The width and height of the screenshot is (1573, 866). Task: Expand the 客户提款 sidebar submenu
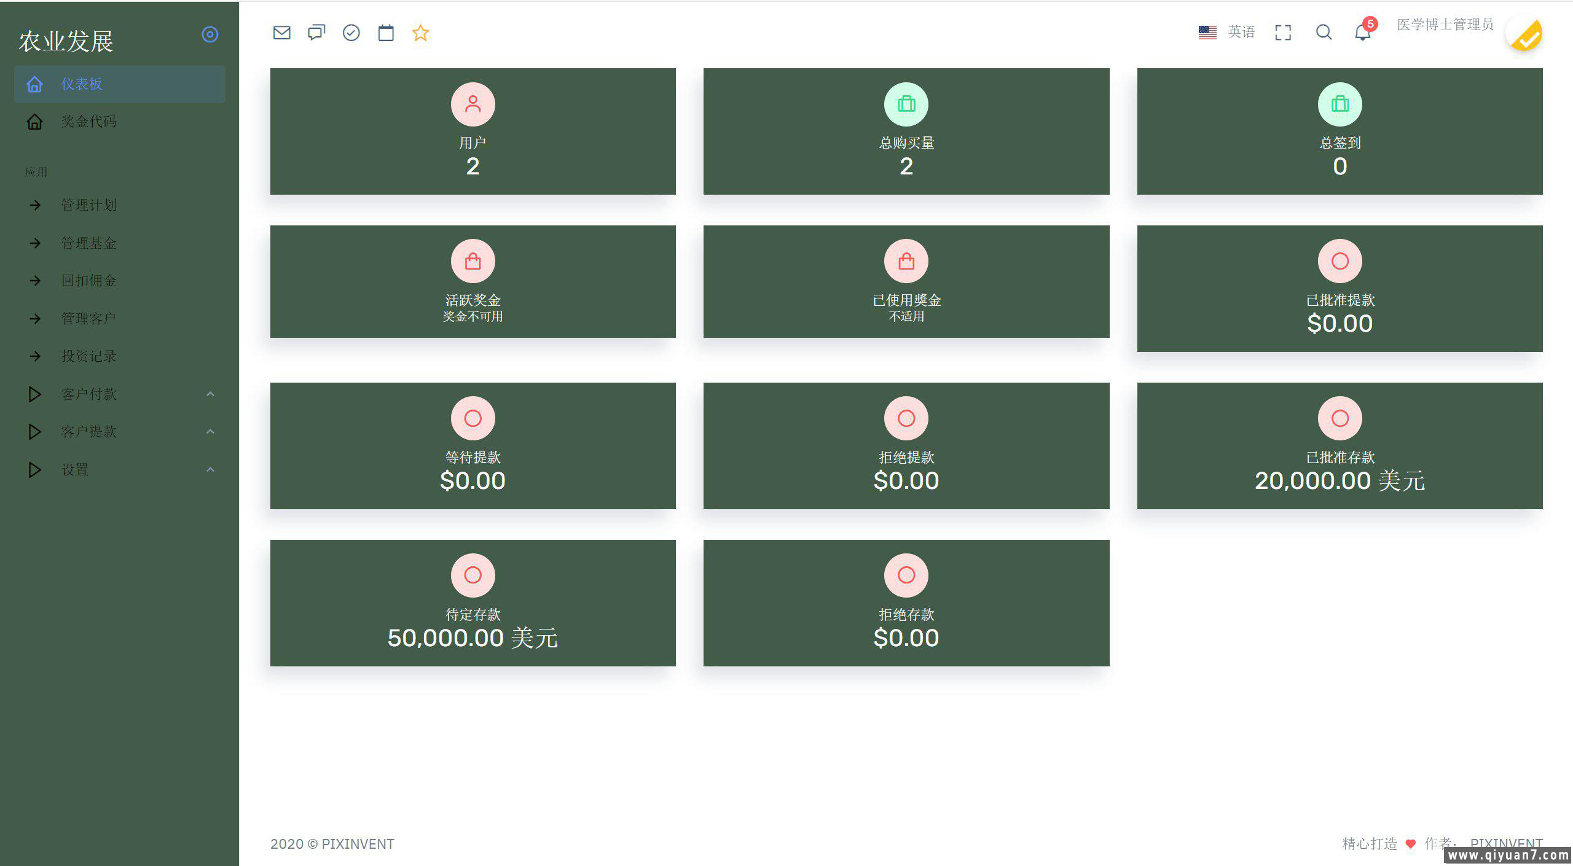click(88, 432)
